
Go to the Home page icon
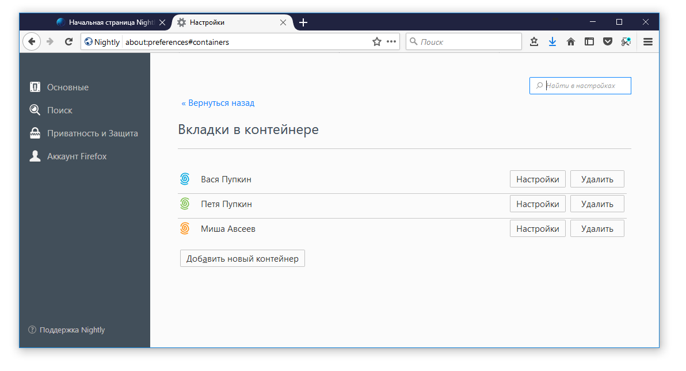coord(571,41)
